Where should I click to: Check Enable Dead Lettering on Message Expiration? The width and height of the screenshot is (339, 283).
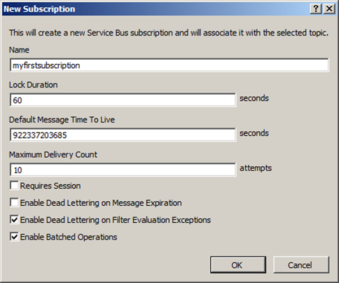pyautogui.click(x=14, y=203)
